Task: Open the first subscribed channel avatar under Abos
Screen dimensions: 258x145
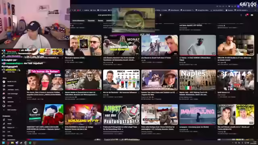Action: tap(4, 82)
